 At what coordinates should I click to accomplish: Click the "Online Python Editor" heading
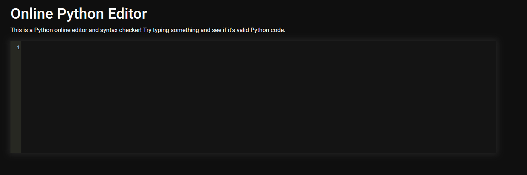[79, 14]
